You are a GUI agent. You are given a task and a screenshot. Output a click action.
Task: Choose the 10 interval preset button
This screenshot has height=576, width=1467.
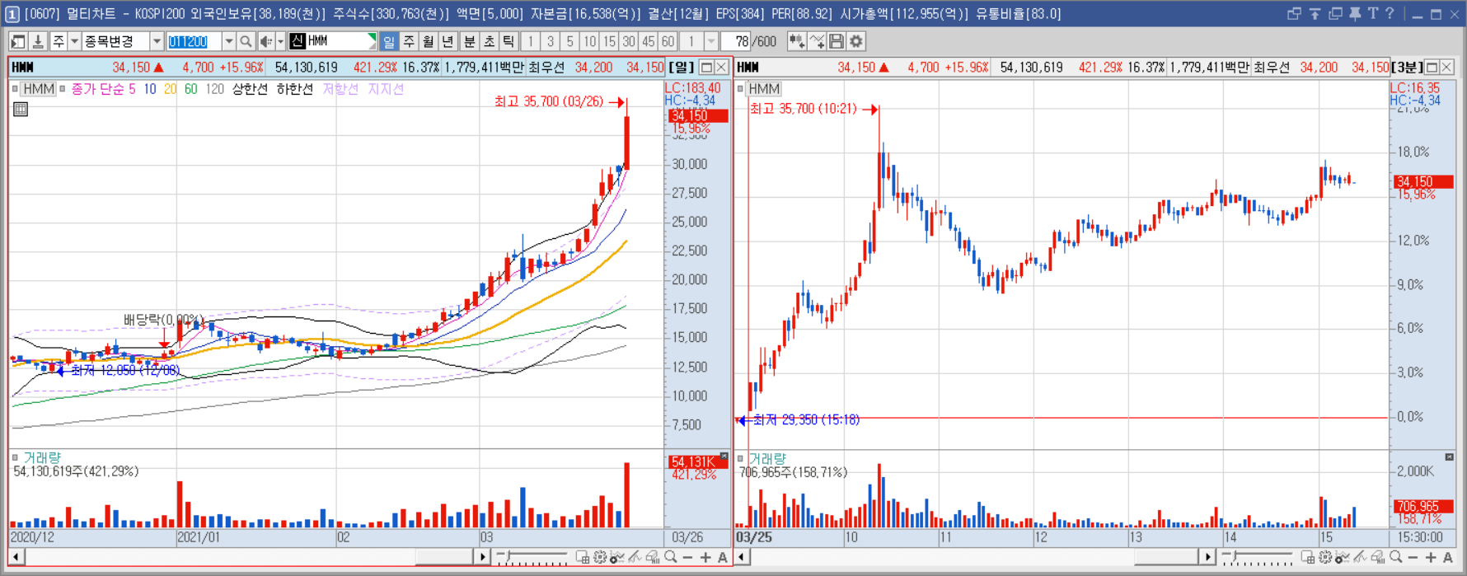590,41
